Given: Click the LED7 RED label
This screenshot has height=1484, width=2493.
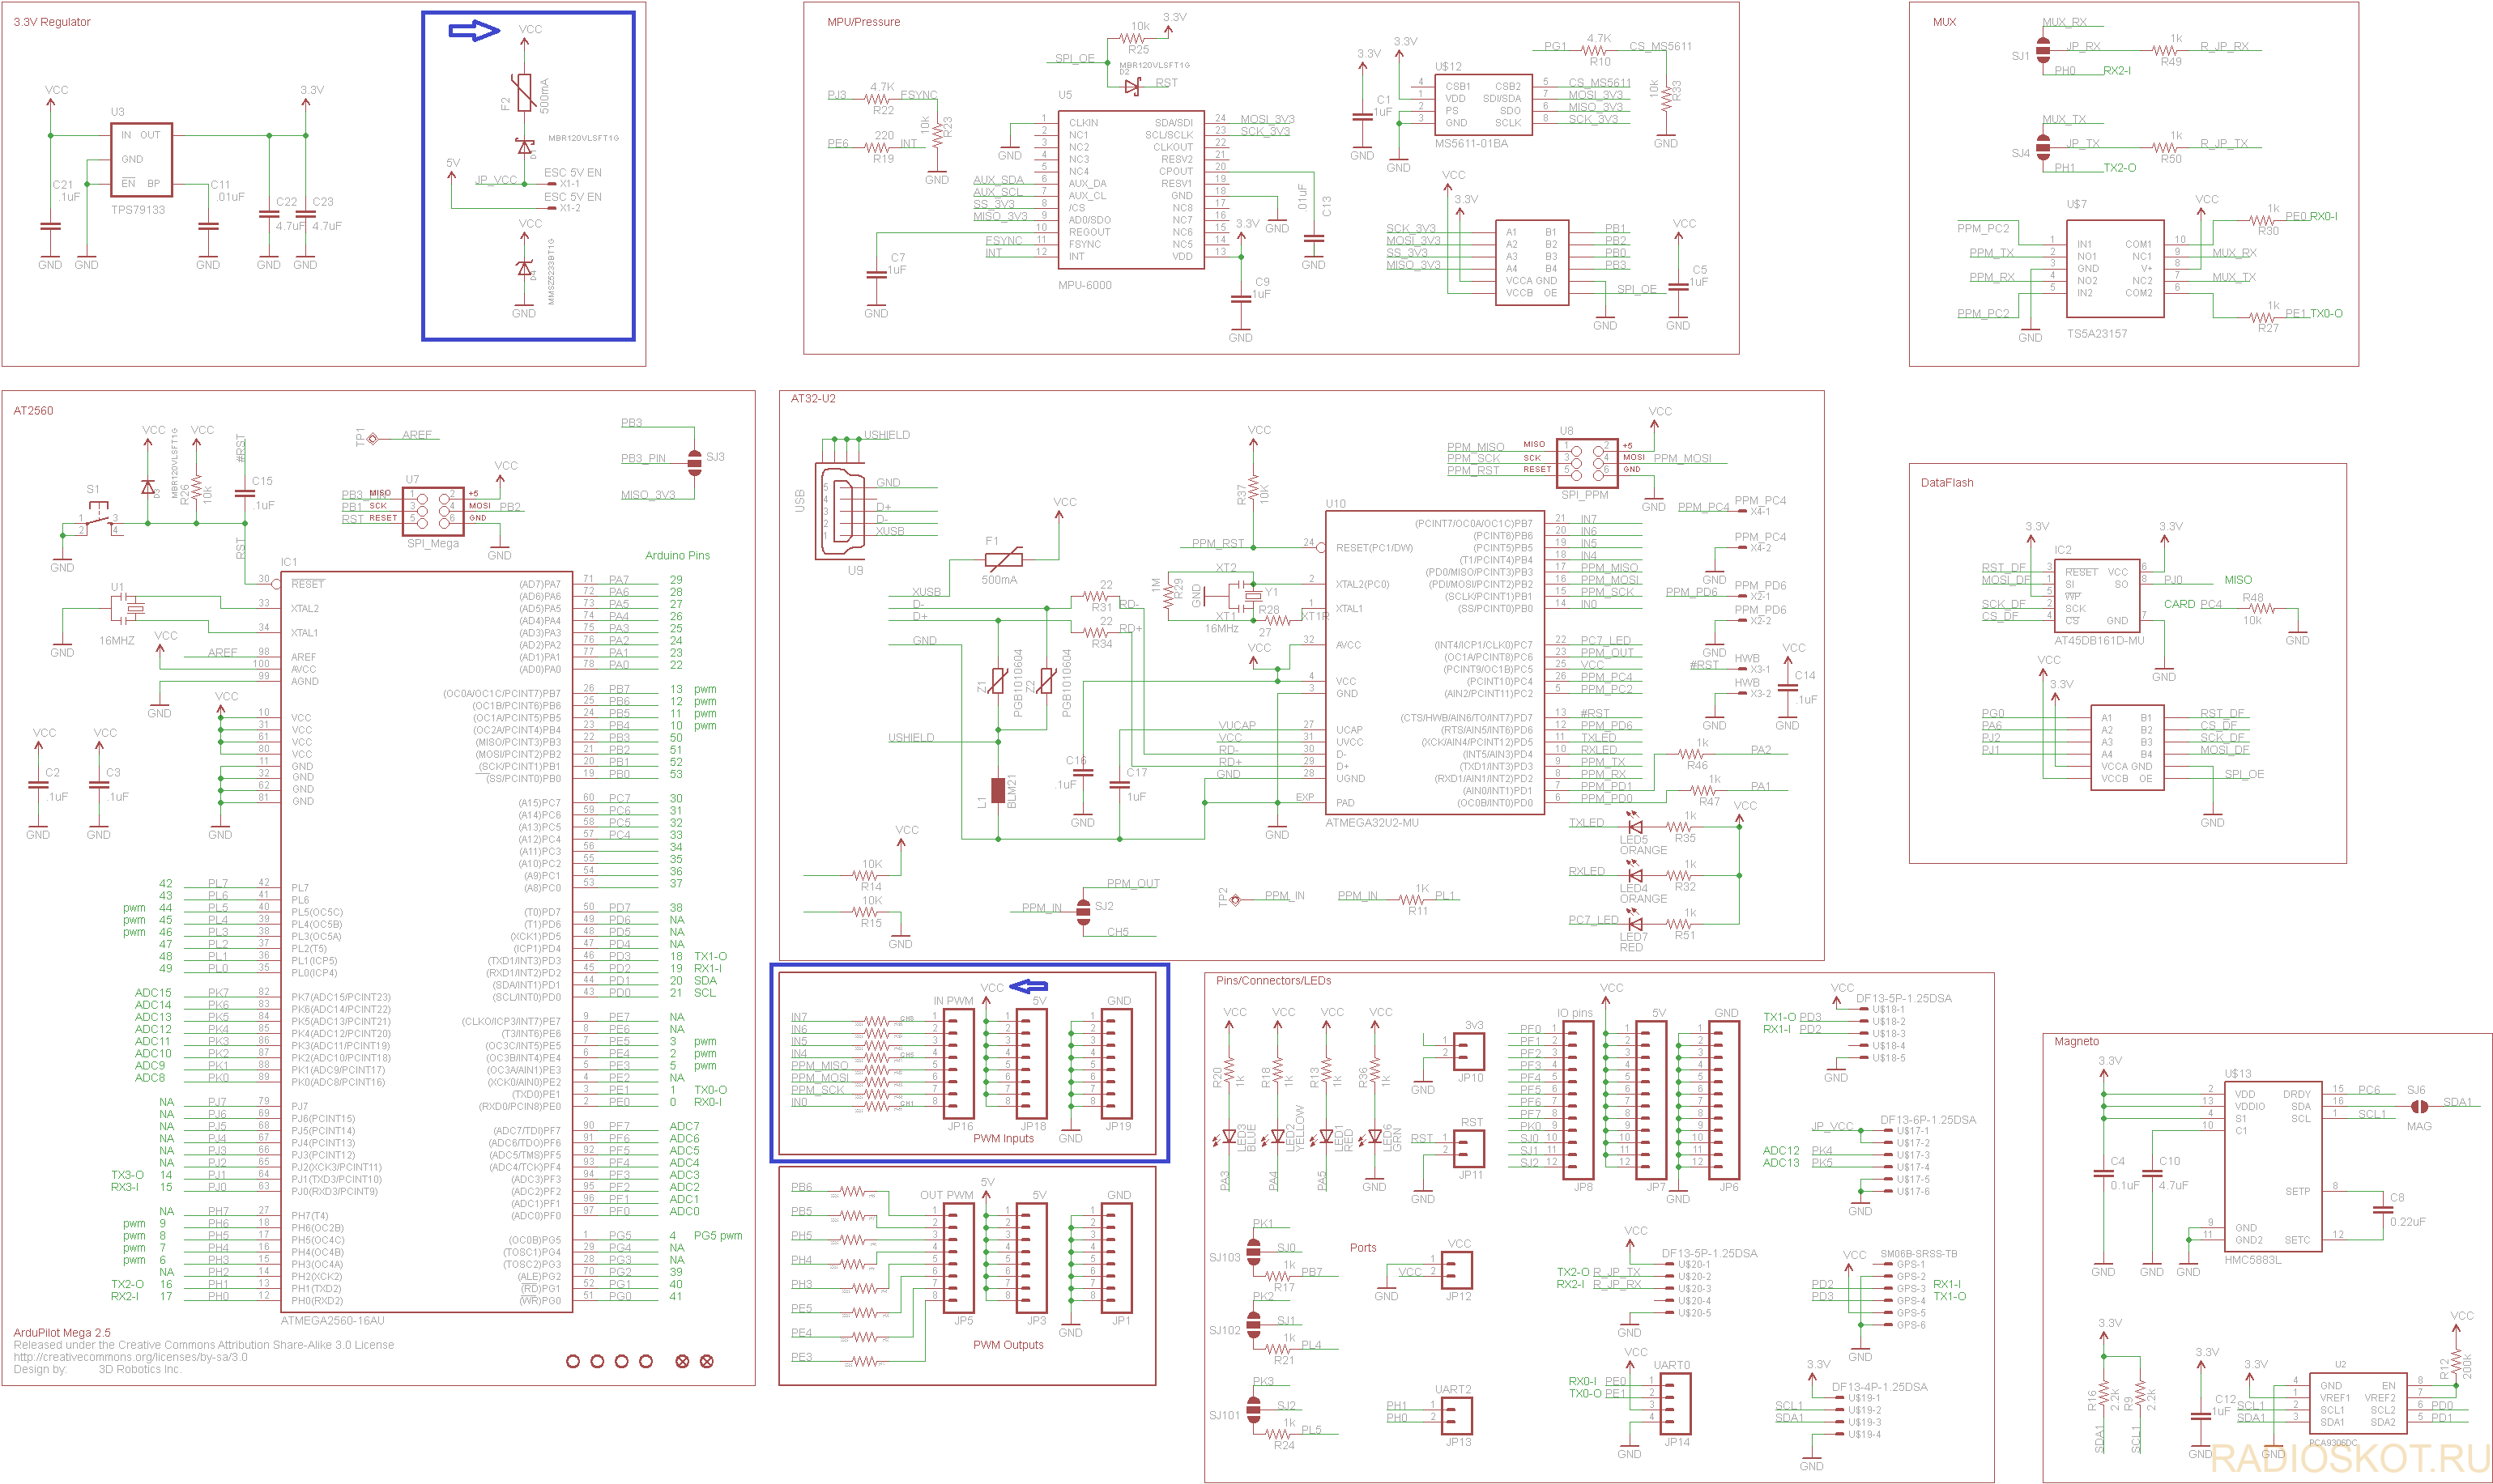Looking at the screenshot, I should point(1633,942).
